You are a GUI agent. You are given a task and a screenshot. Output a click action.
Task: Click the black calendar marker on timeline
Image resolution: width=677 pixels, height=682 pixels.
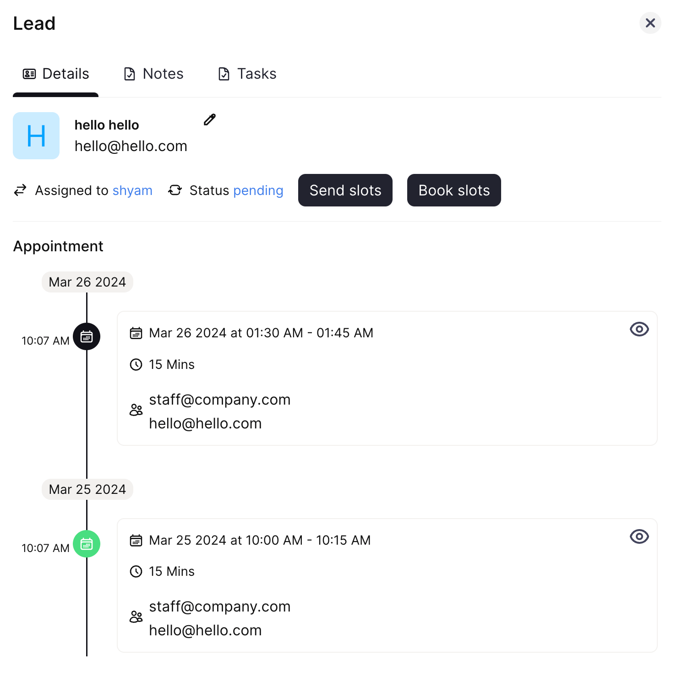pyautogui.click(x=87, y=337)
